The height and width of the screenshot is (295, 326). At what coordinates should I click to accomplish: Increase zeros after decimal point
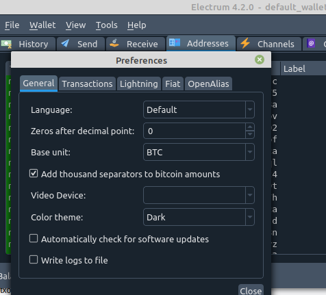pos(250,127)
